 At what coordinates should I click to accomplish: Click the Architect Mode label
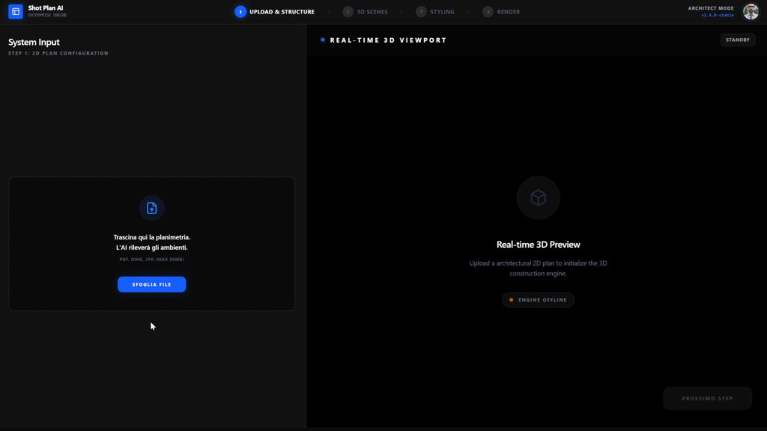(x=711, y=8)
